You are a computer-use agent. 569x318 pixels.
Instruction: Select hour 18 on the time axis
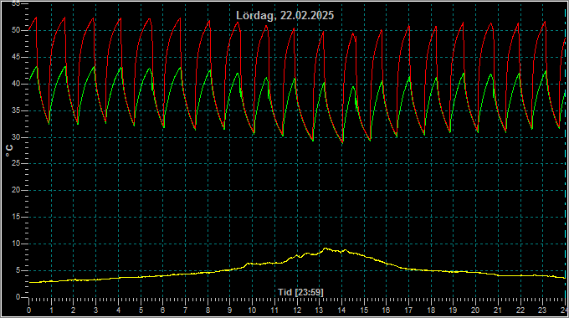coord(431,310)
